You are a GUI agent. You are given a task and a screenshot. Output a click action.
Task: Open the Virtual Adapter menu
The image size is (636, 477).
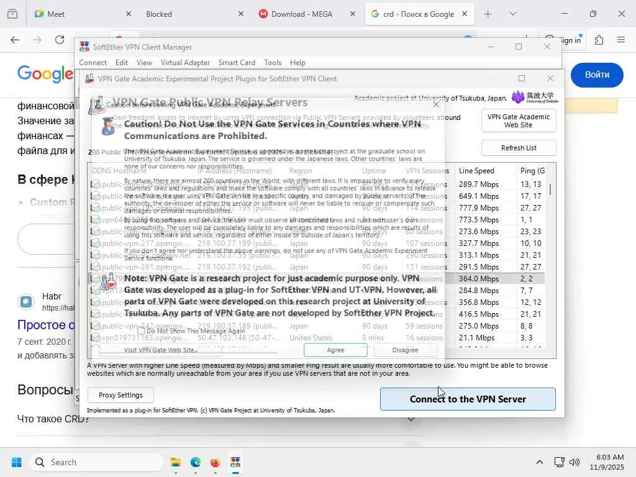185,63
